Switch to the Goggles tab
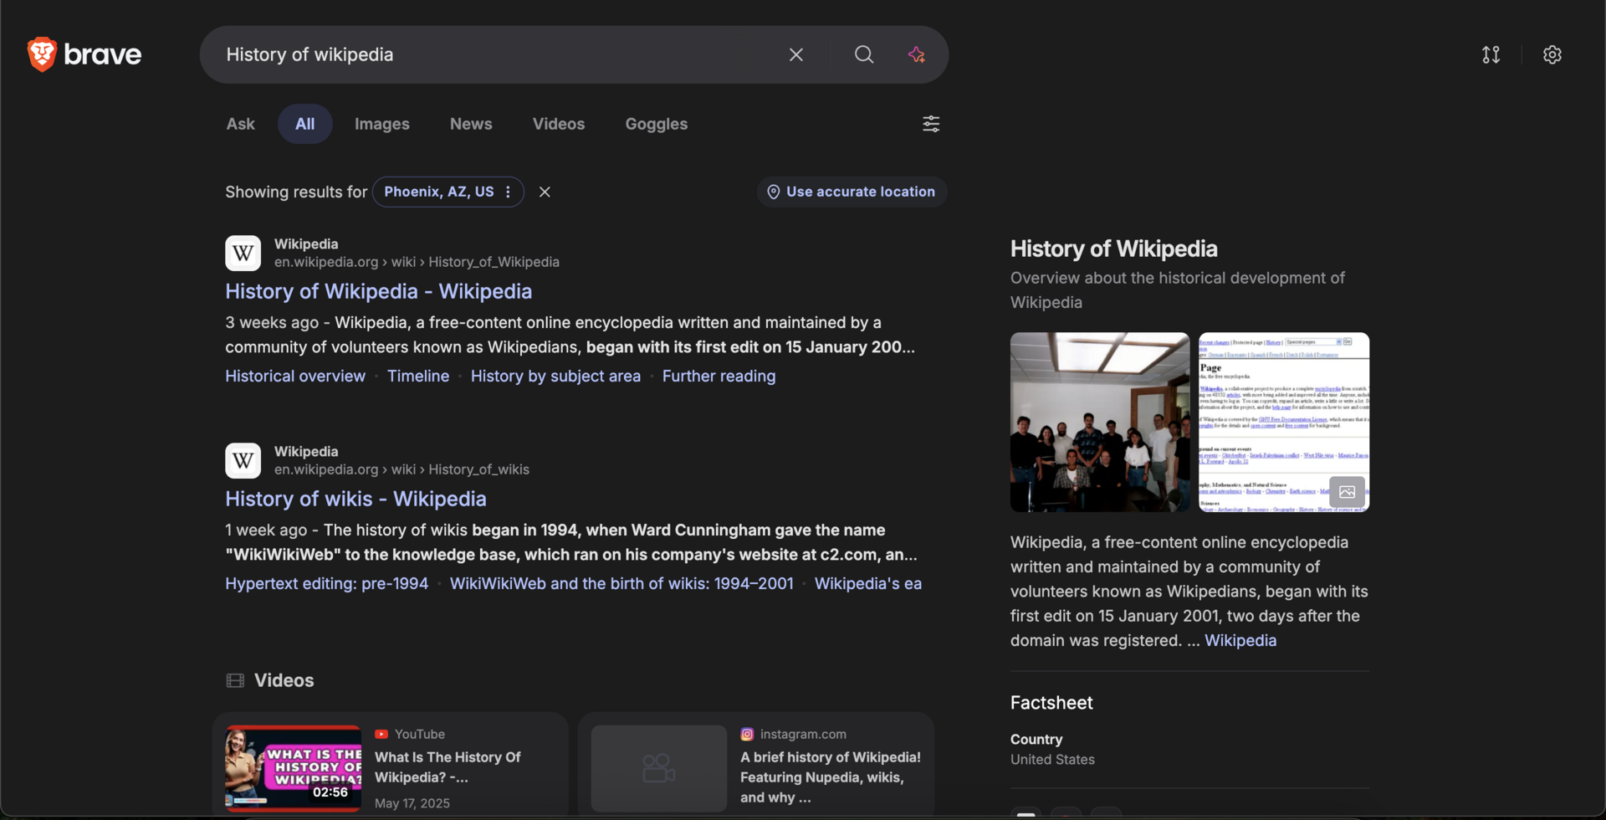The height and width of the screenshot is (820, 1606). (x=657, y=124)
